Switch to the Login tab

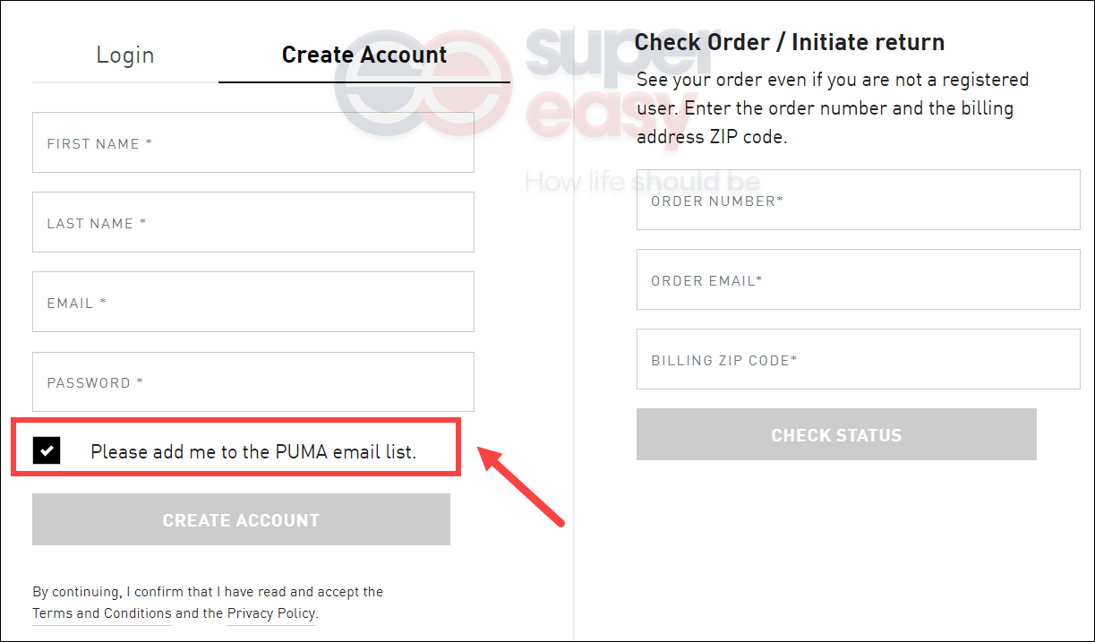point(125,56)
